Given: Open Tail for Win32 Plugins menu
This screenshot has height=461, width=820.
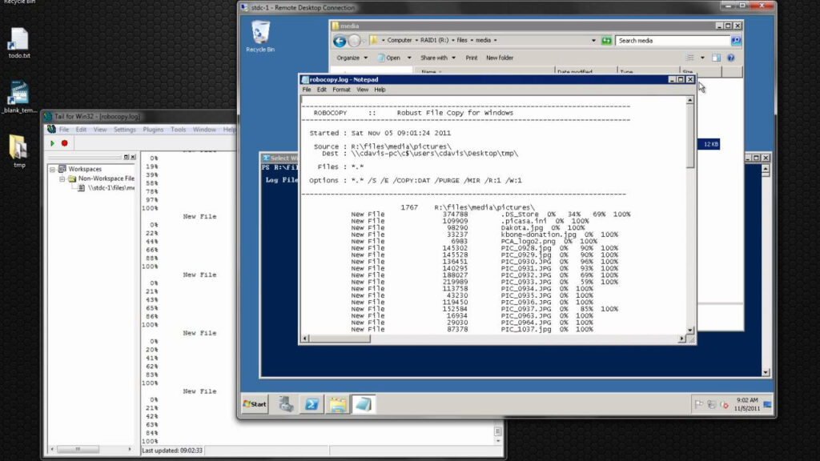Looking at the screenshot, I should pyautogui.click(x=153, y=130).
